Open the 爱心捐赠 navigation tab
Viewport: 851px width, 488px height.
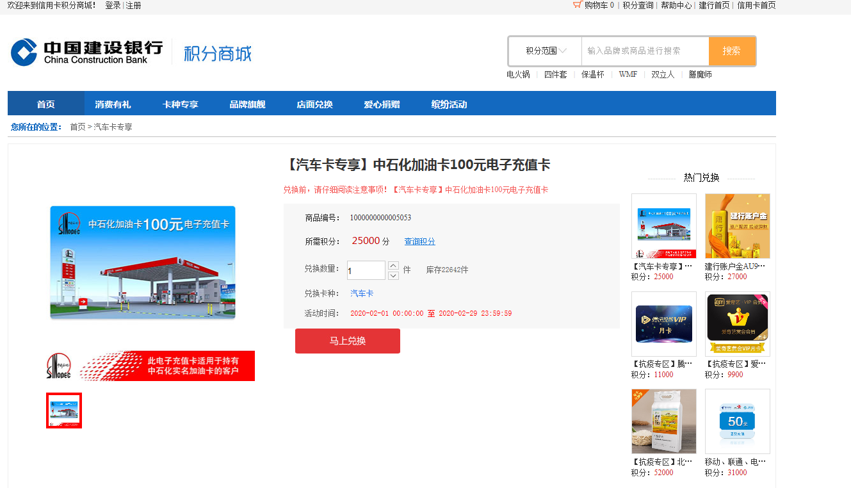(382, 104)
